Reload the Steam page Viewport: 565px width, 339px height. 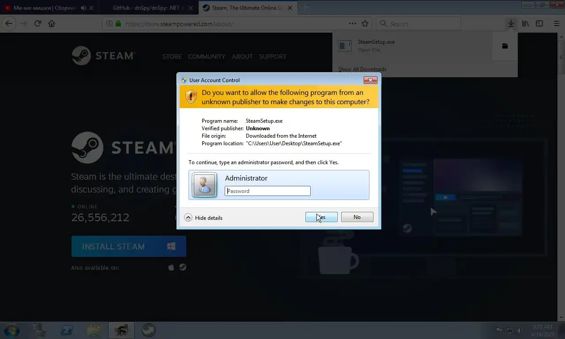coord(38,24)
